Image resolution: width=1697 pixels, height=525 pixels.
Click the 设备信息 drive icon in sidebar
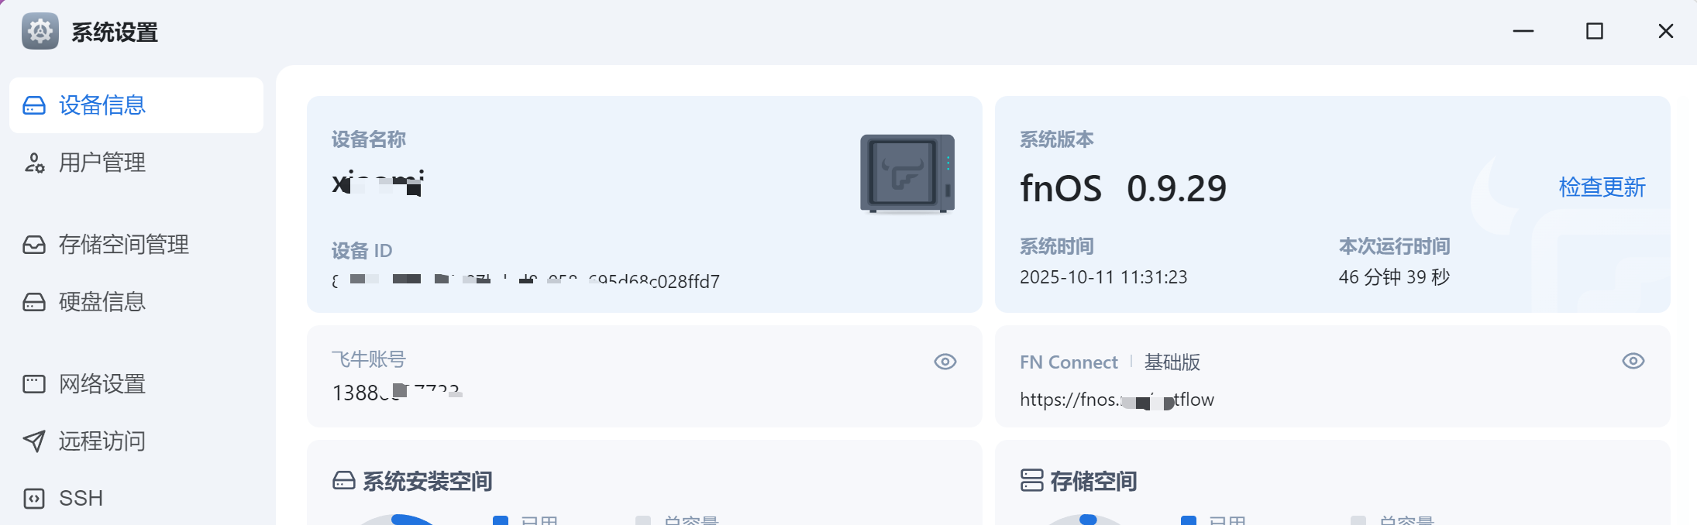tap(34, 105)
